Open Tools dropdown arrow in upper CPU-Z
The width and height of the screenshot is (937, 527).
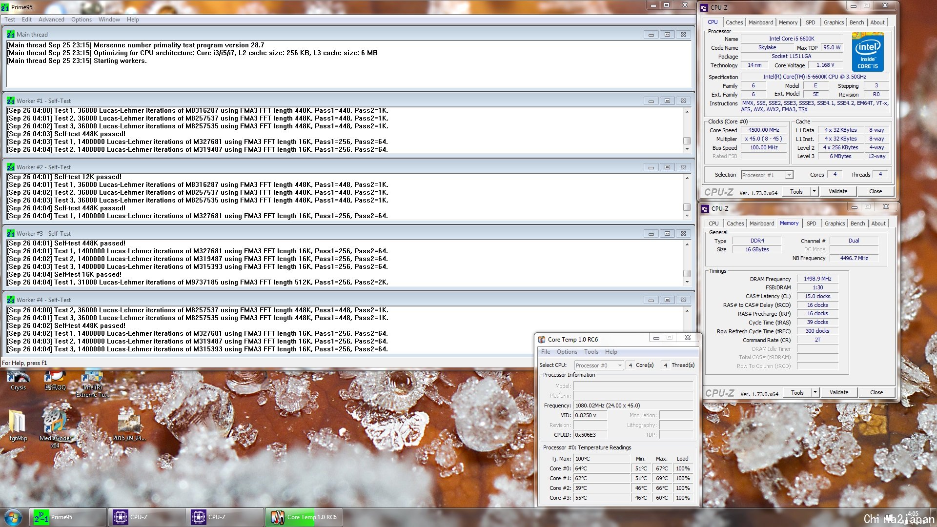pos(814,192)
